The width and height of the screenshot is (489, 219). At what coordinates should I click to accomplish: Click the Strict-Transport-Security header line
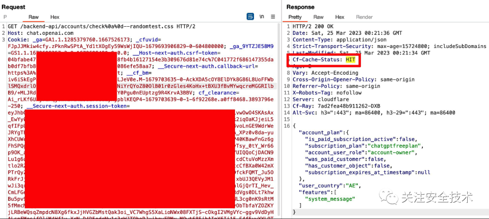pyautogui.click(x=389, y=47)
